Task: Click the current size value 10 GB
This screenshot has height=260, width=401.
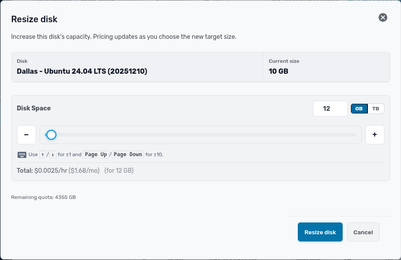Action: pyautogui.click(x=279, y=71)
